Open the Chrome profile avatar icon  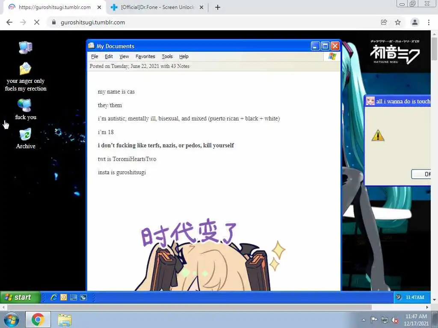[415, 22]
